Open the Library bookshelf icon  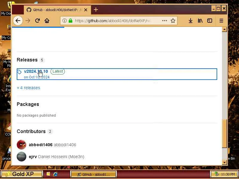[x=200, y=21]
